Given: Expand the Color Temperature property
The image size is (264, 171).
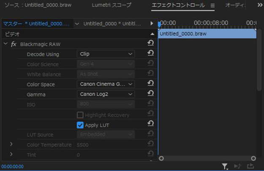Looking at the screenshot, I should click(11, 144).
